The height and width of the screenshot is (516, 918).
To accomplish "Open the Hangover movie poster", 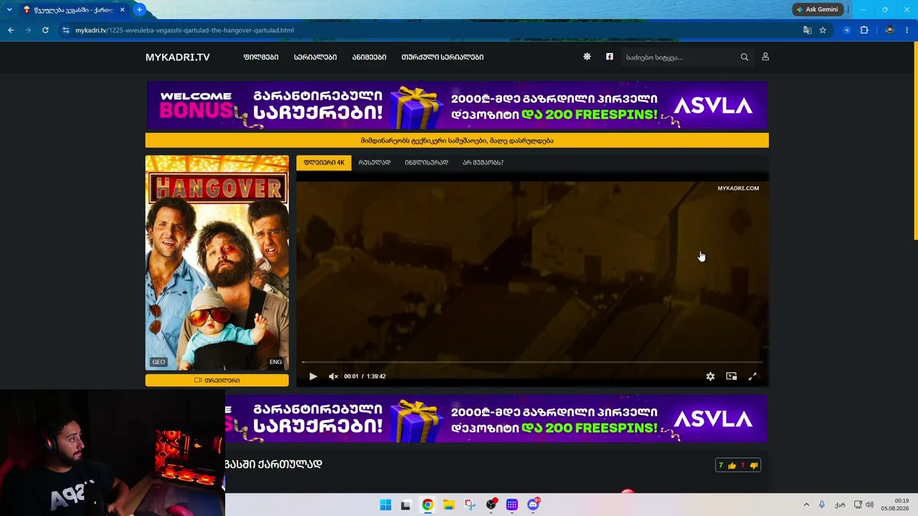I will [x=217, y=263].
